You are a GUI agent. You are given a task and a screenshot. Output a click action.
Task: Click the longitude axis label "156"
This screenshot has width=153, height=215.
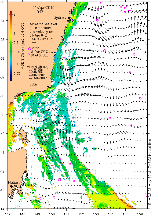coord(140,214)
